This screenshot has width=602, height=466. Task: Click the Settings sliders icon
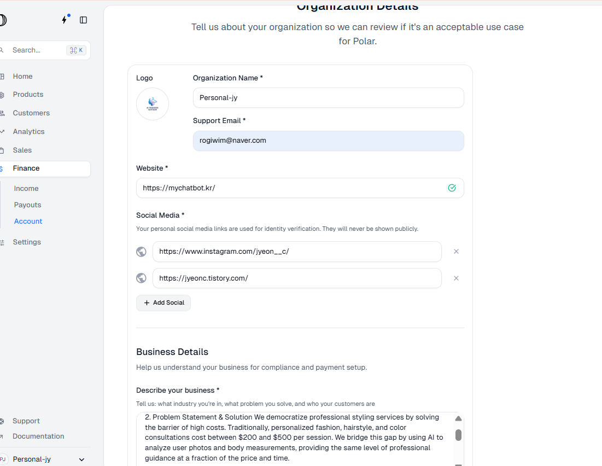2,242
